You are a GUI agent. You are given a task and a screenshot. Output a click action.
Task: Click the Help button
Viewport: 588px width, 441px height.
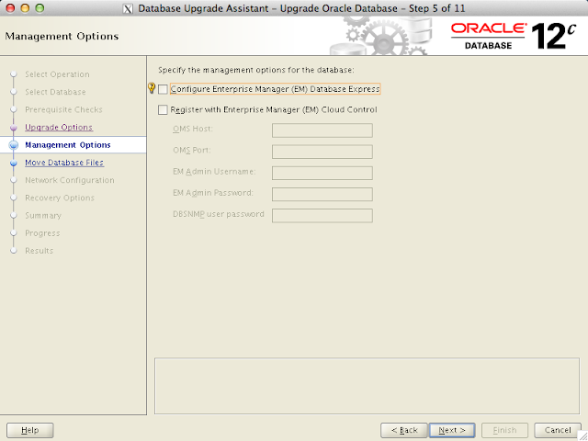coord(30,430)
